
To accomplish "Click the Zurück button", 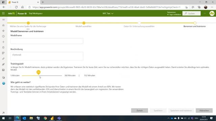I will [x=139, y=111].
